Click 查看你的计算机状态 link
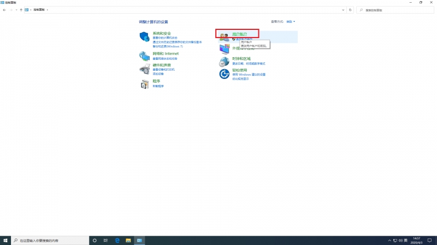The width and height of the screenshot is (437, 245). click(x=165, y=38)
